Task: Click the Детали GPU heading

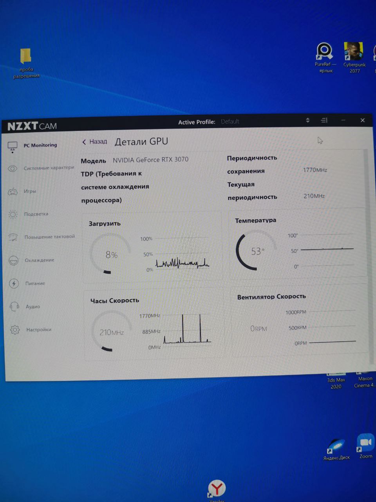Action: click(141, 142)
